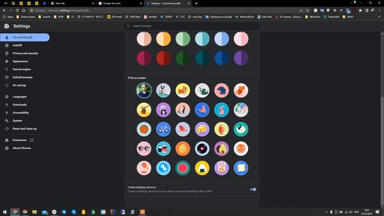Choose the vinyl record avatar
The width and height of the screenshot is (384, 216).
202,149
